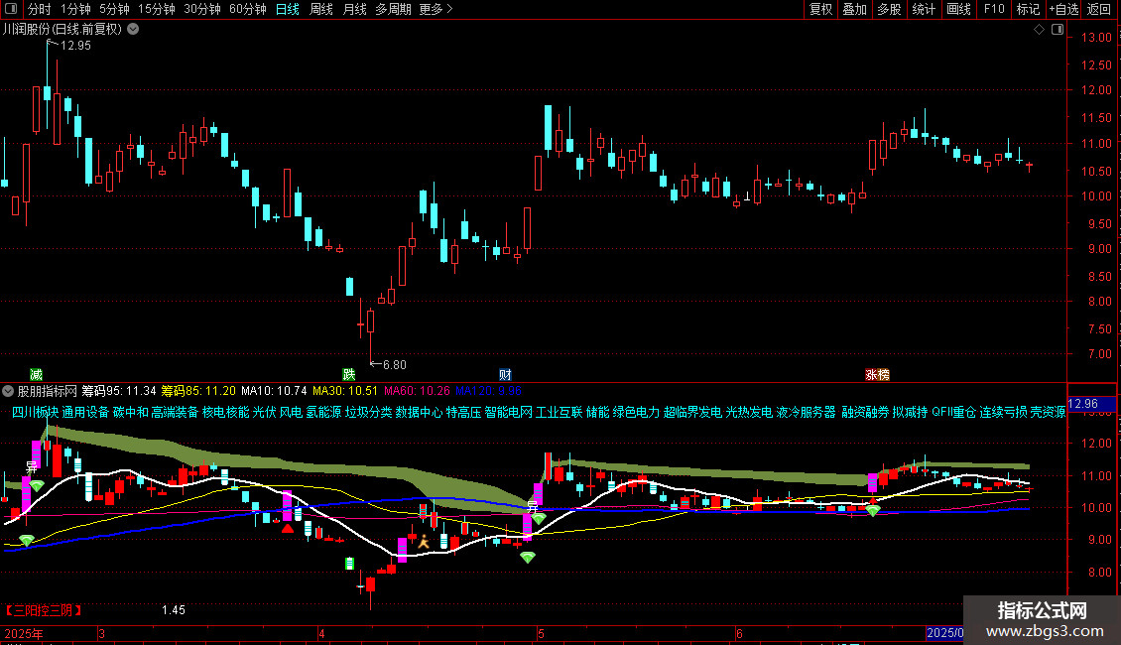Select the 15分钟 period tab
Image resolution: width=1121 pixels, height=645 pixels.
tap(156, 9)
